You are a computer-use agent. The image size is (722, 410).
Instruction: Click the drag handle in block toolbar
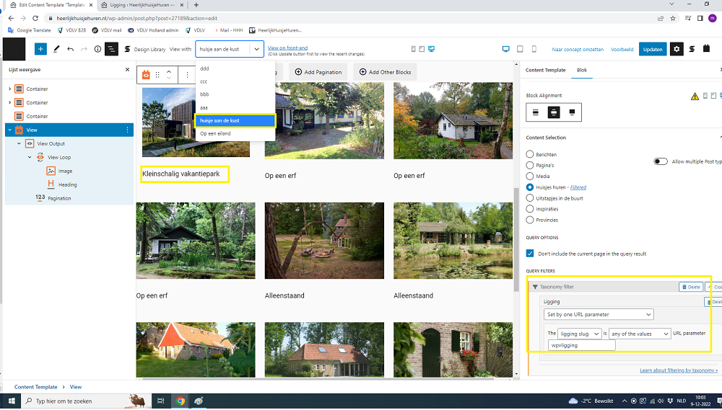(x=157, y=74)
